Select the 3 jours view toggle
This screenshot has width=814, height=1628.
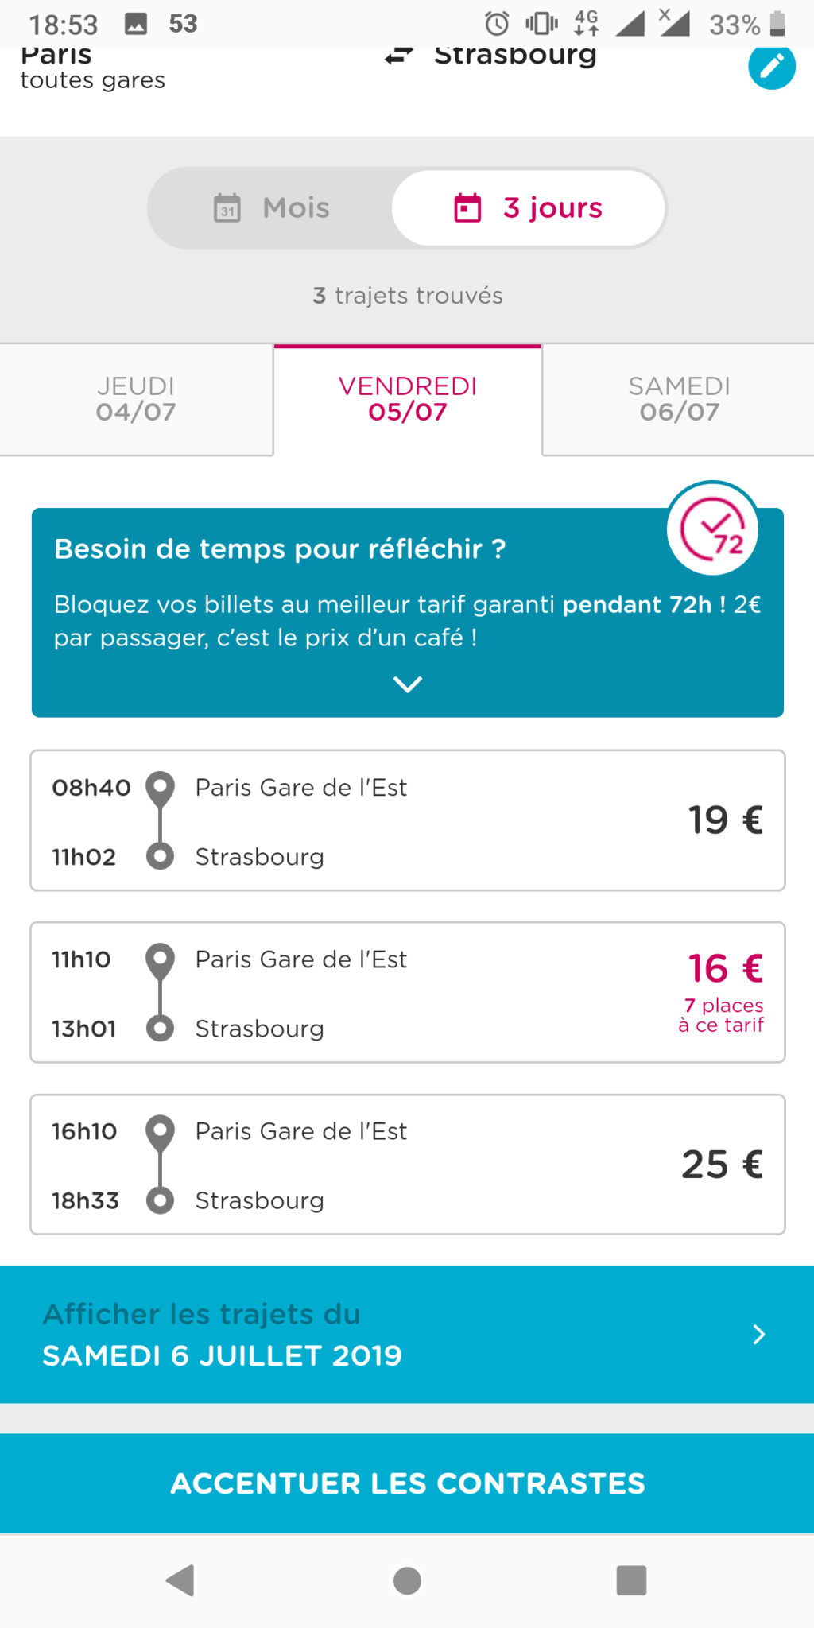click(529, 208)
